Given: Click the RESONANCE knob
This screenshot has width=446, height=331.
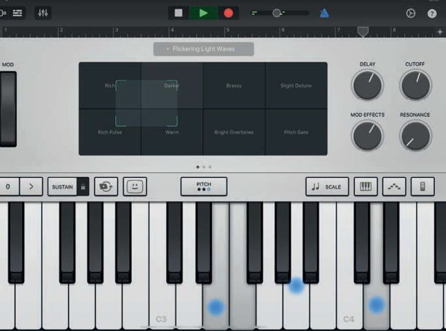Looking at the screenshot, I should 415,136.
